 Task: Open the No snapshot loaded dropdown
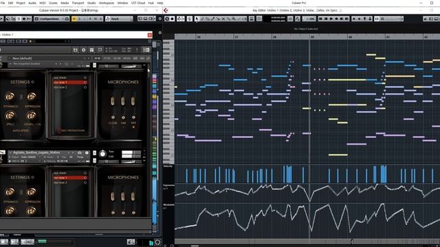coord(32,64)
